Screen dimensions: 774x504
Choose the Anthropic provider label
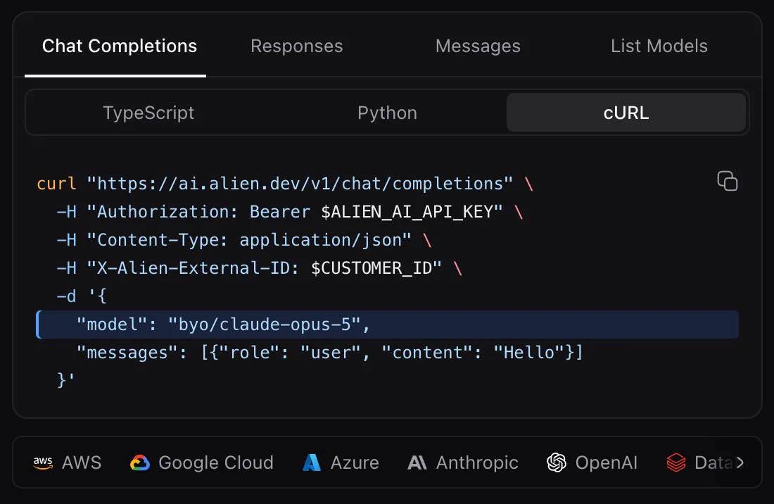coord(477,462)
